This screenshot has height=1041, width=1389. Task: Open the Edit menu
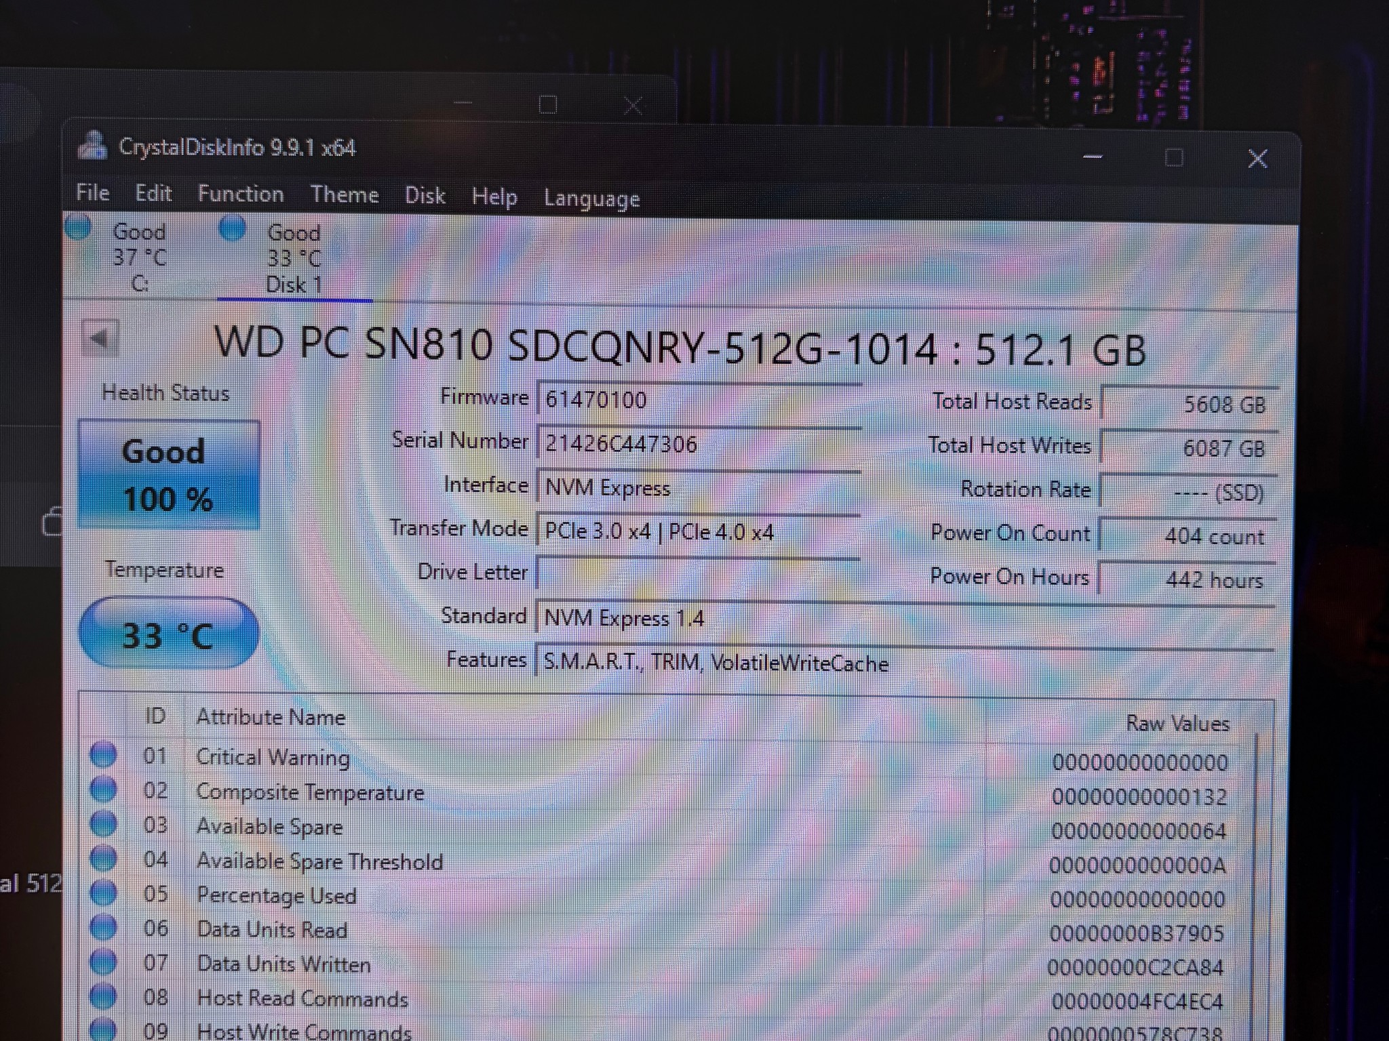pyautogui.click(x=153, y=194)
